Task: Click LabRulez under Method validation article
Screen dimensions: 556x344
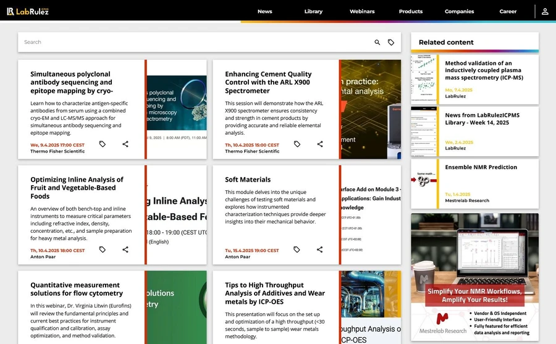Action: click(x=455, y=96)
